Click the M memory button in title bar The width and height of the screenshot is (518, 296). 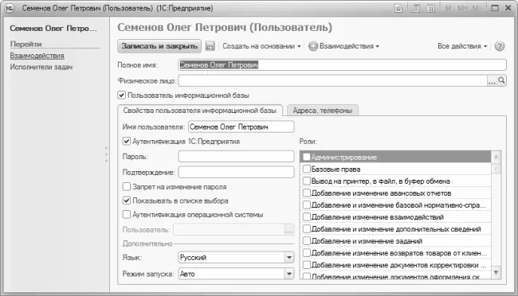click(448, 8)
